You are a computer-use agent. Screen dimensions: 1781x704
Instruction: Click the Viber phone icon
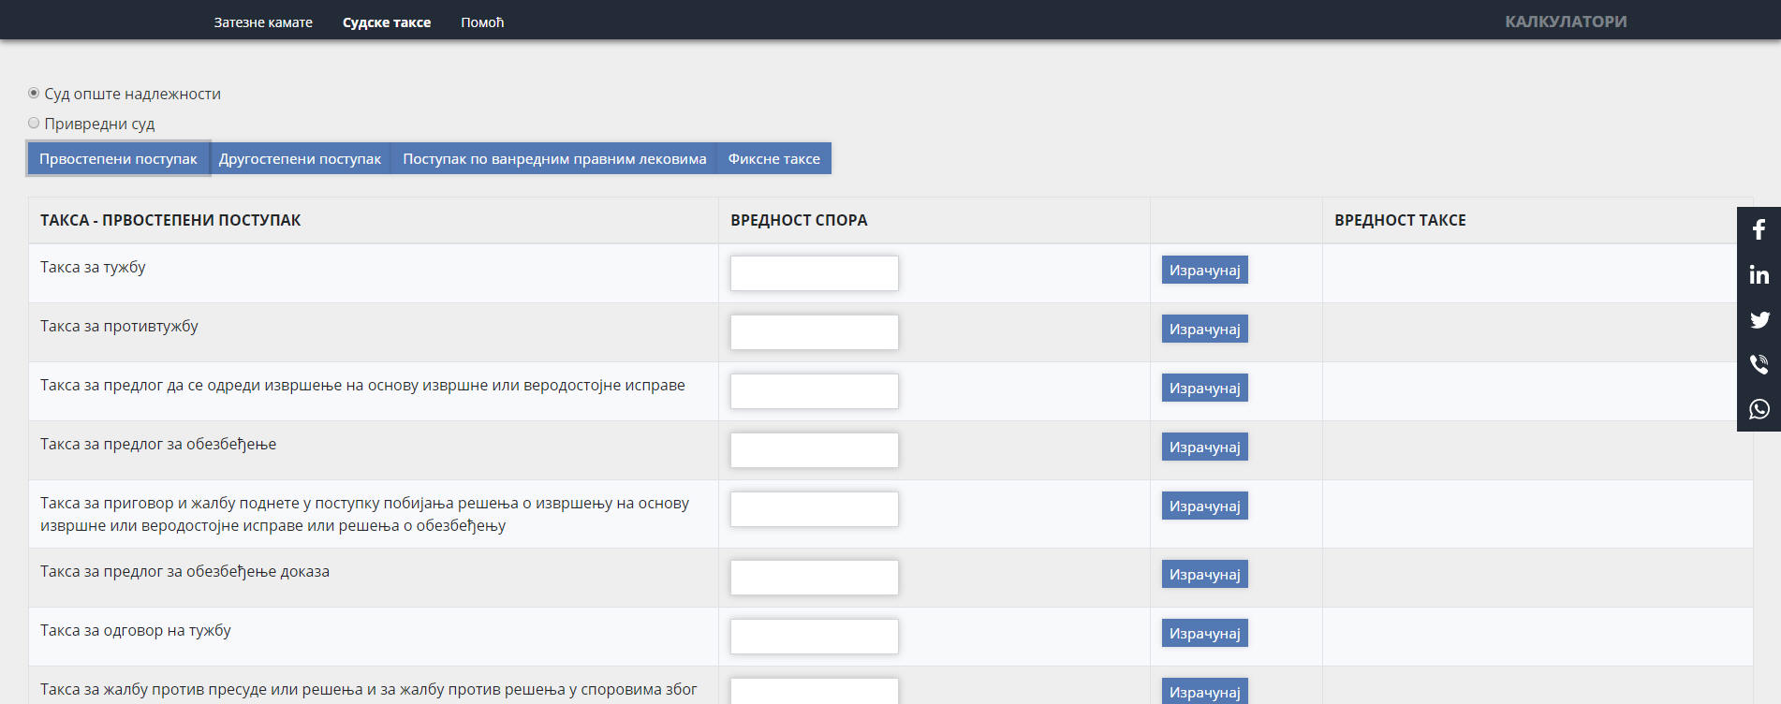1759,364
